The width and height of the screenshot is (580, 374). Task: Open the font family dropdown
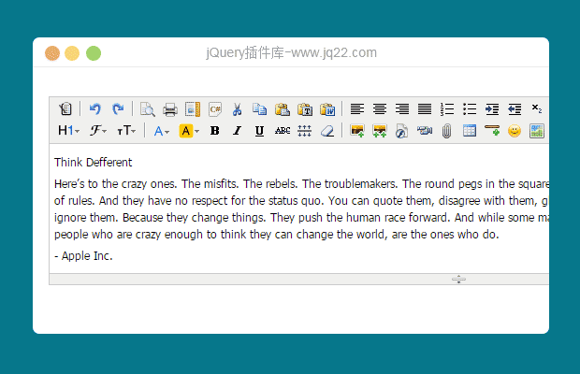coord(98,131)
